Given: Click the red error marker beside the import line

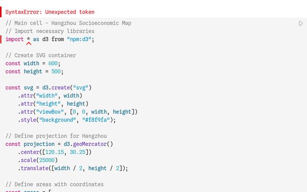Looking at the screenshot, I should pyautogui.click(x=1, y=39).
